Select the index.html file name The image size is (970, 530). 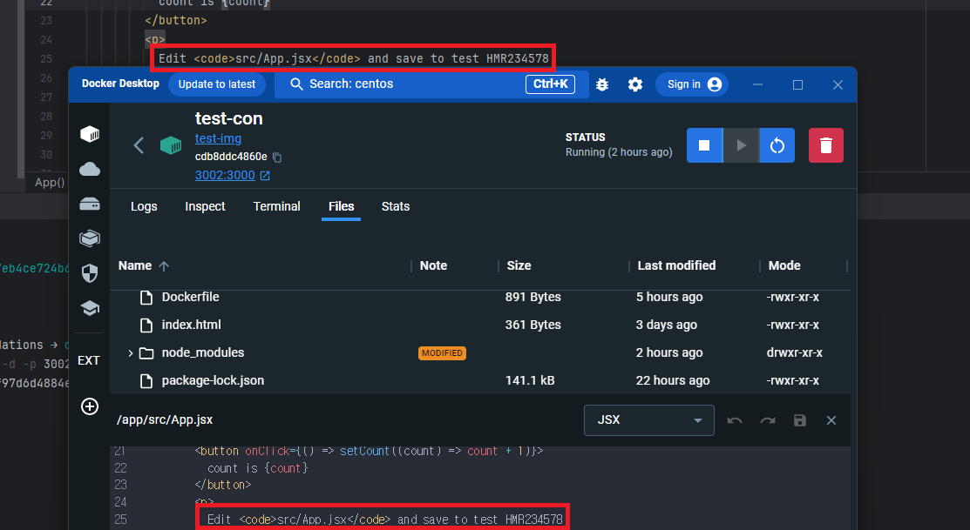click(191, 325)
